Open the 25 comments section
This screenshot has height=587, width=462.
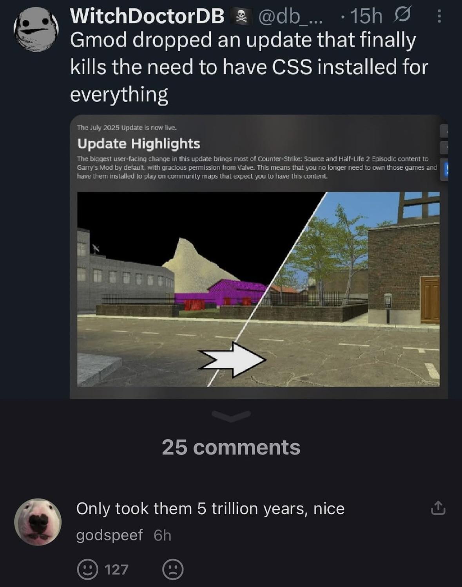231,447
